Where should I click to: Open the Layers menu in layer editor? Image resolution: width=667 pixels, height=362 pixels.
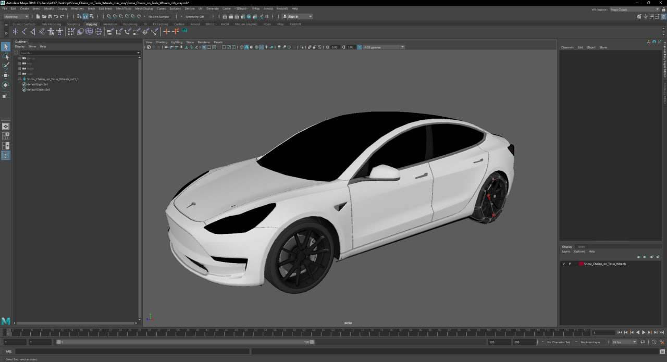[566, 252]
